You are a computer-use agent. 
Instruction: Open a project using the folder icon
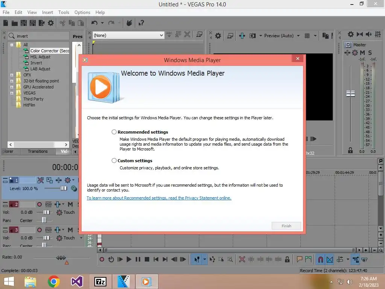point(15,23)
